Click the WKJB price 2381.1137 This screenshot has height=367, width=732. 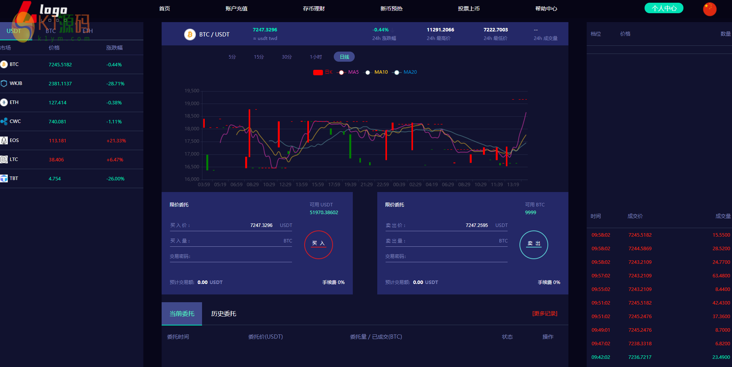[60, 84]
